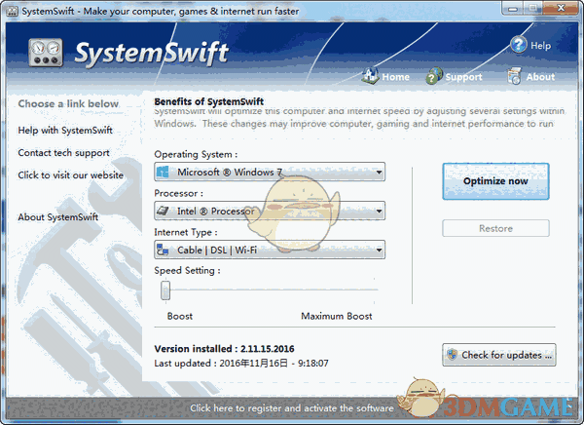Open the About section label
584x425 pixels.
[x=540, y=77]
